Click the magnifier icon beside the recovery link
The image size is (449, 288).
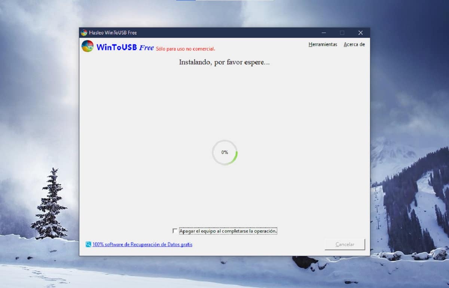[88, 245]
